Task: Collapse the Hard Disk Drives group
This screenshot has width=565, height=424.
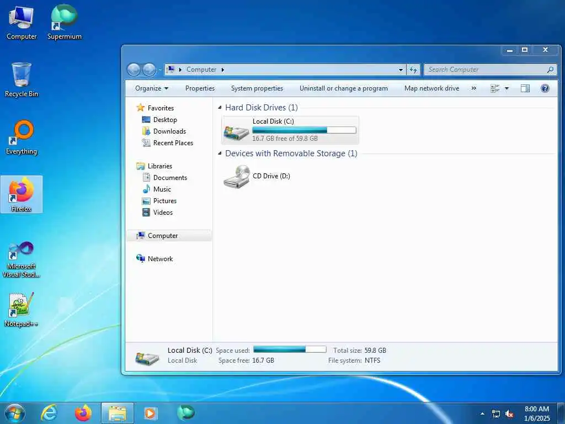Action: pyautogui.click(x=220, y=108)
